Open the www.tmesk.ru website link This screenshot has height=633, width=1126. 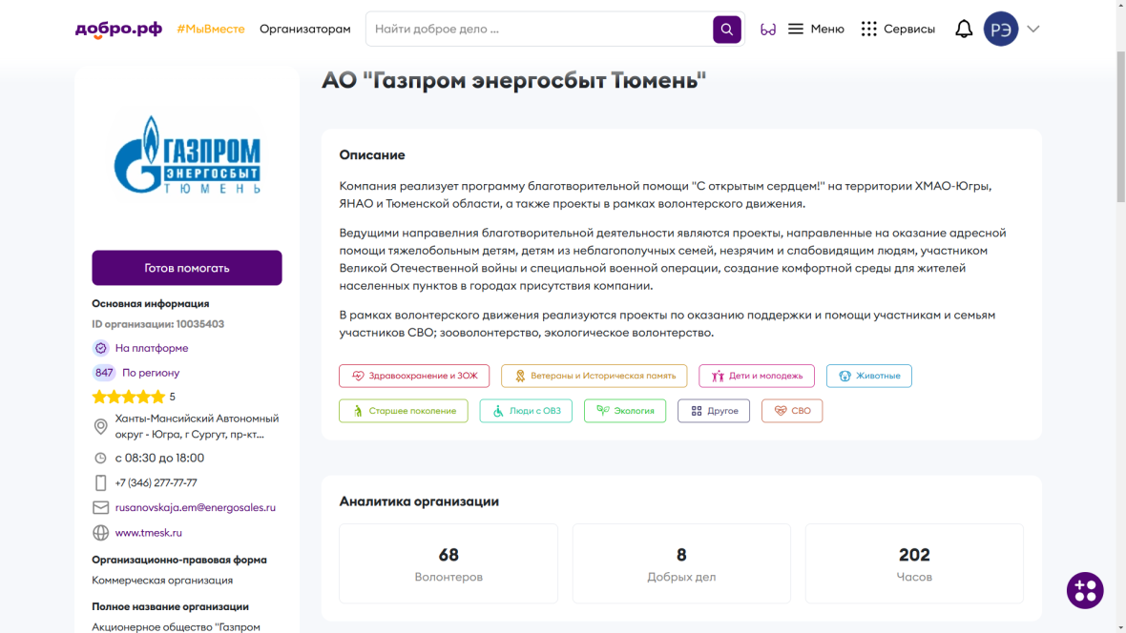point(148,533)
